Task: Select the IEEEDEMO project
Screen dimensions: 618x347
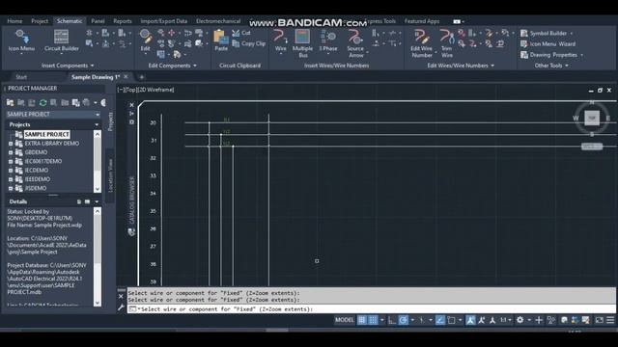Action: [x=38, y=179]
